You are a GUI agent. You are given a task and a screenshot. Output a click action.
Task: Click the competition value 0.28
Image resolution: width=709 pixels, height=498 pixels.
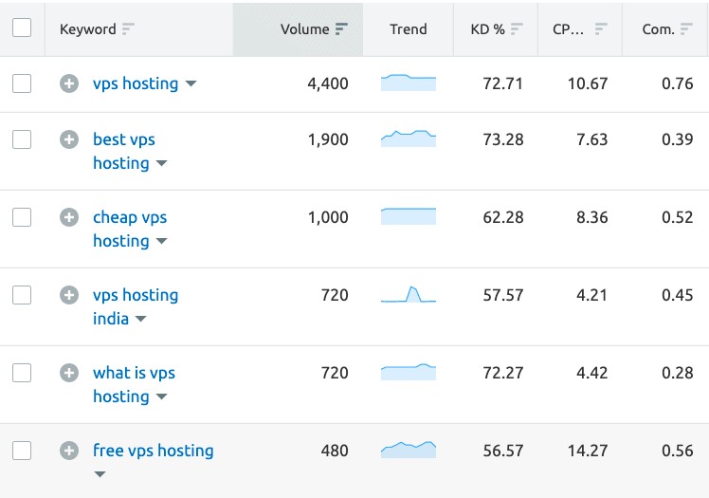click(678, 373)
